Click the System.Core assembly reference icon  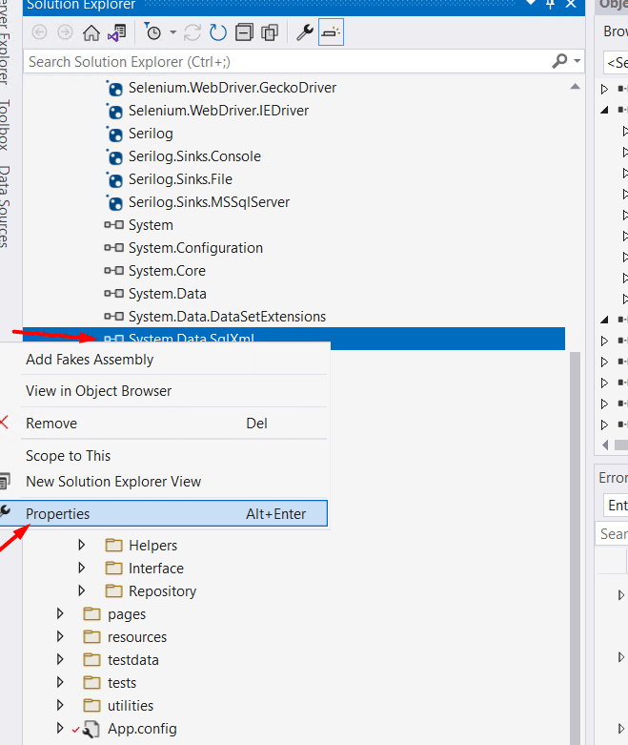pyautogui.click(x=114, y=270)
